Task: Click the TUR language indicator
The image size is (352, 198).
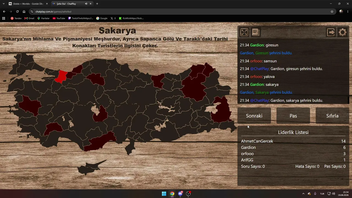Action: pos(322,194)
